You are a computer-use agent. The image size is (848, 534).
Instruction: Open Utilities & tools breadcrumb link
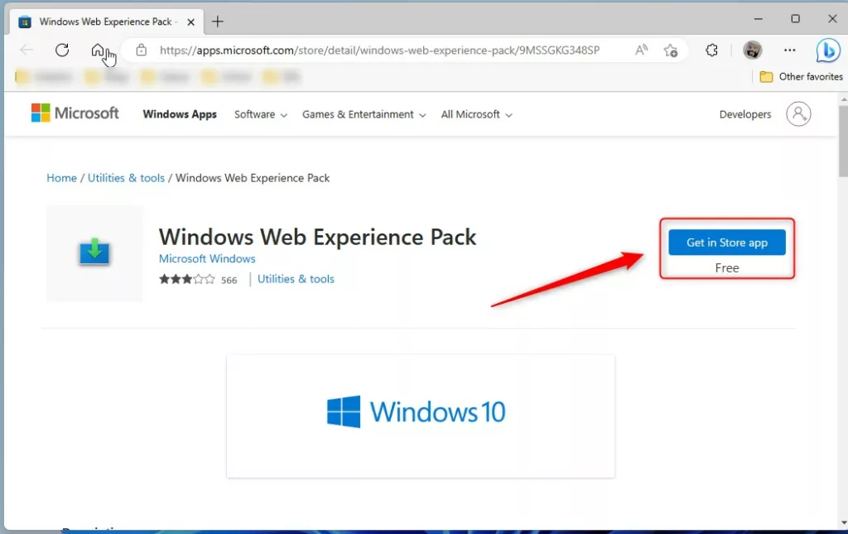[126, 178]
